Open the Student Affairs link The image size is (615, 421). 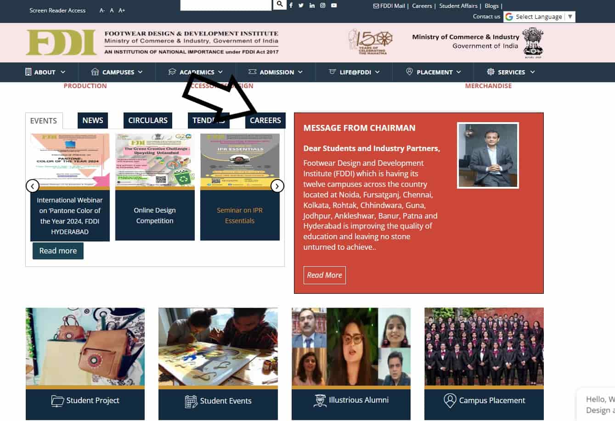[x=458, y=6]
